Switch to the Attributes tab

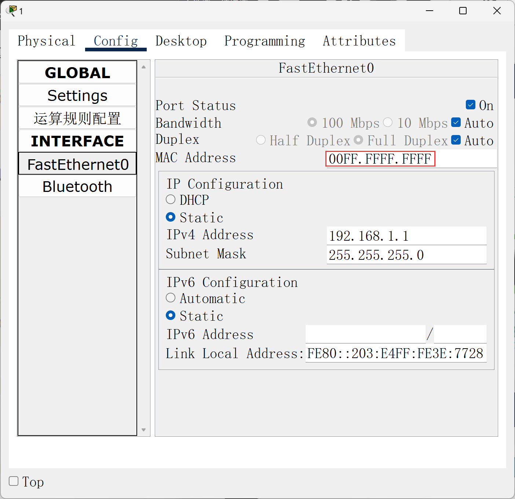[359, 41]
